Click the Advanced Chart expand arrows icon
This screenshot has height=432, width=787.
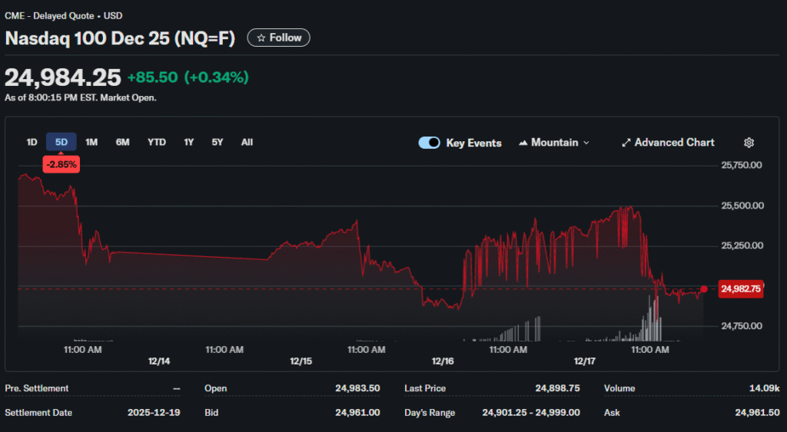coord(626,143)
